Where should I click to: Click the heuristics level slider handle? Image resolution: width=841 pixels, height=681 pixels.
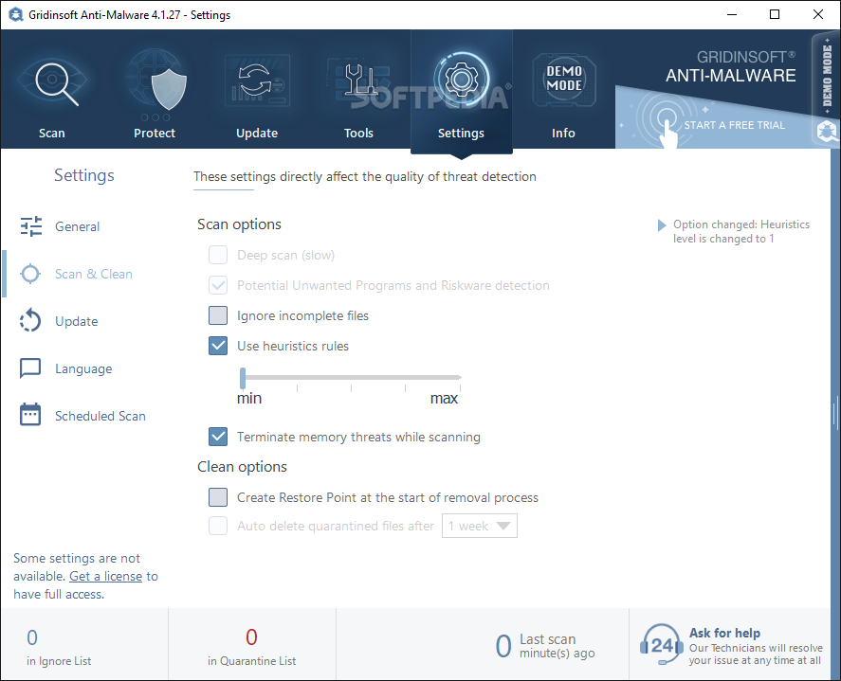click(x=243, y=378)
